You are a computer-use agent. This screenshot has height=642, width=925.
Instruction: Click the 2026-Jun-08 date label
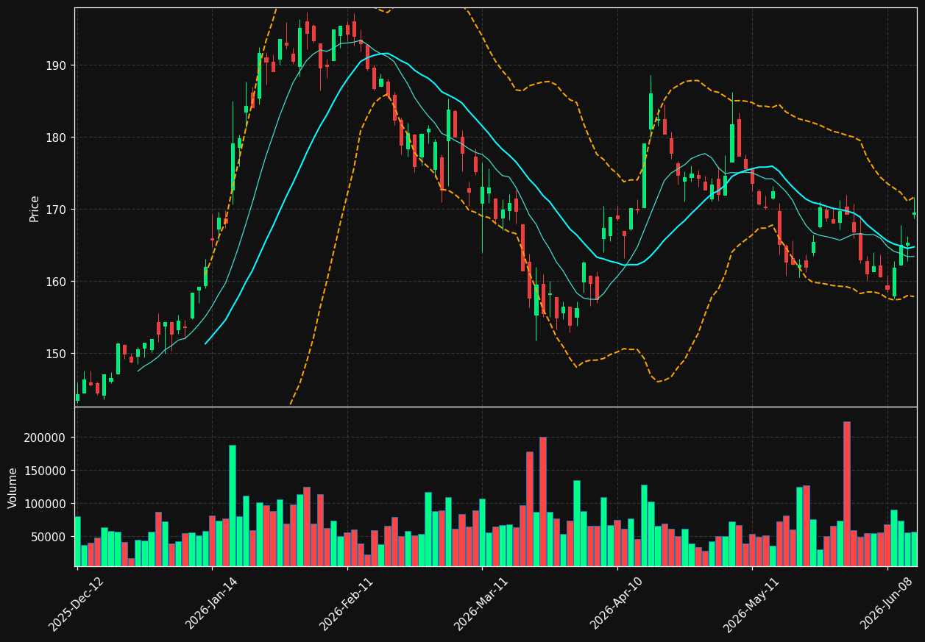pyautogui.click(x=887, y=604)
